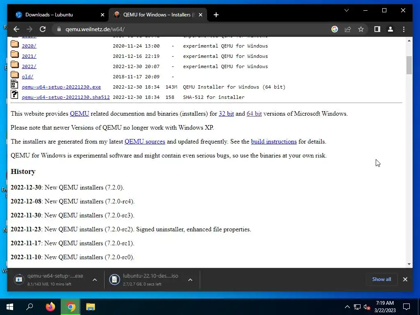This screenshot has height=315, width=420.
Task: Open the 64 bit link
Action: [254, 114]
